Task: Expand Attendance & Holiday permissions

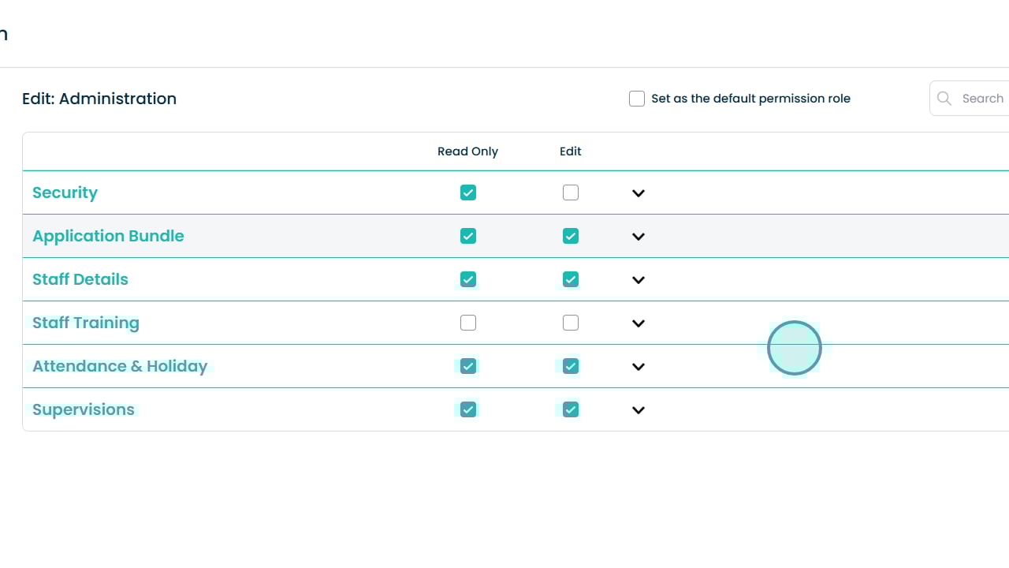Action: tap(639, 367)
